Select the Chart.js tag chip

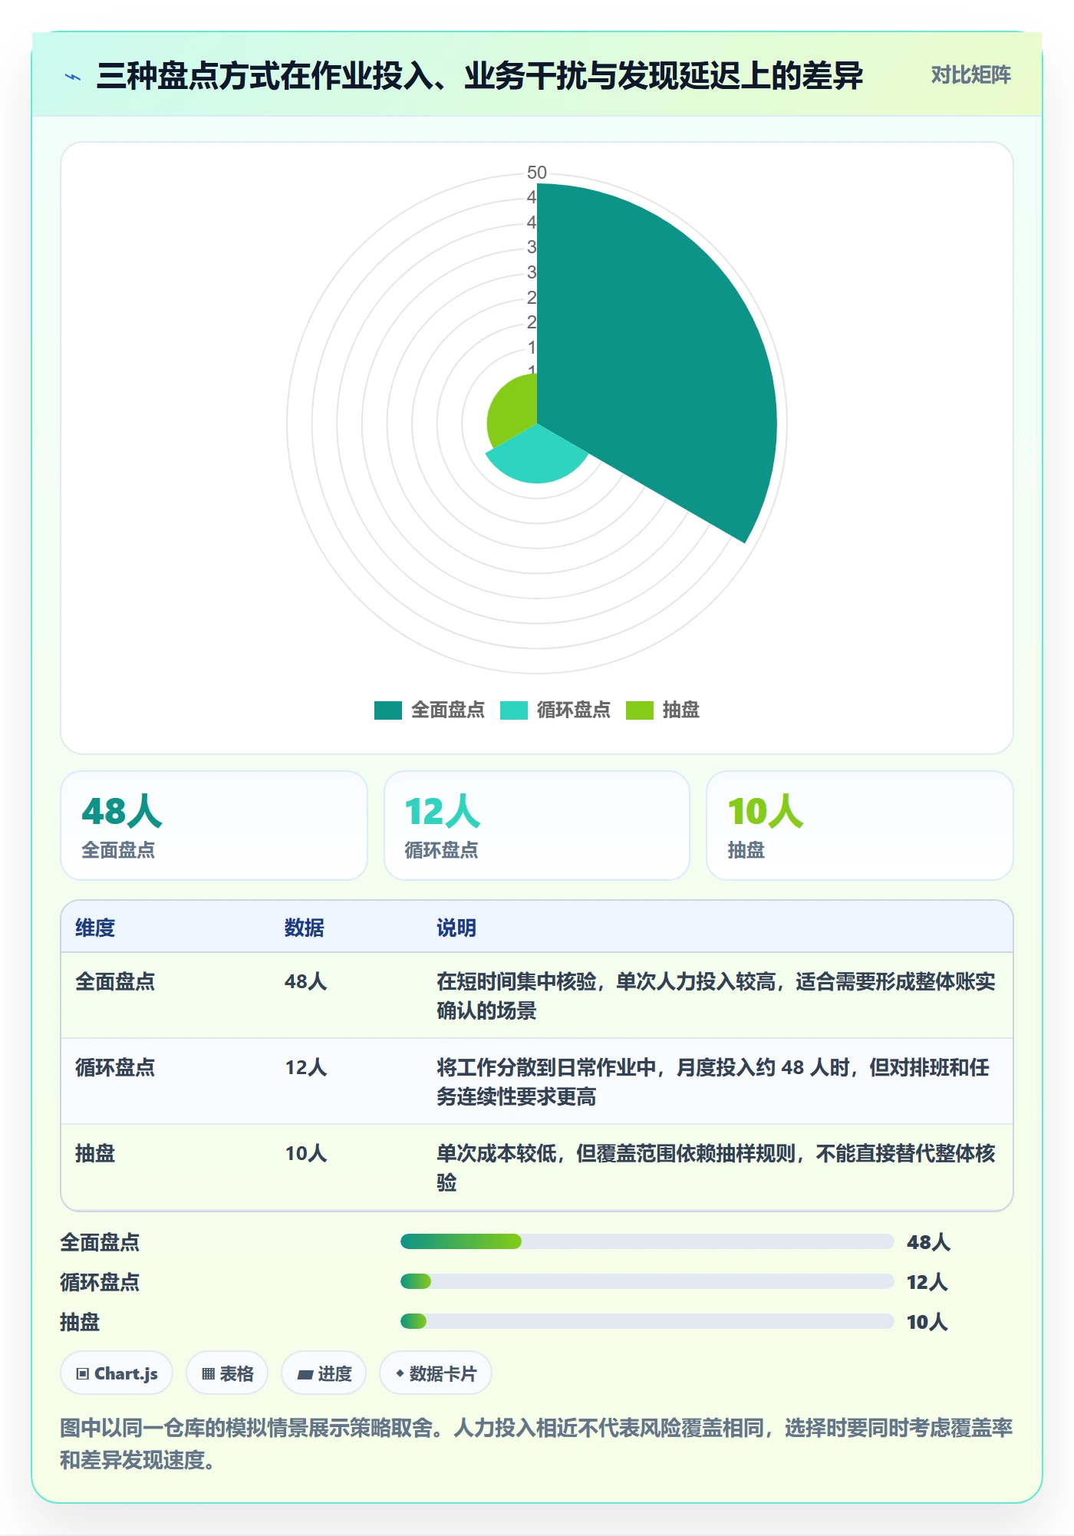click(x=117, y=1373)
